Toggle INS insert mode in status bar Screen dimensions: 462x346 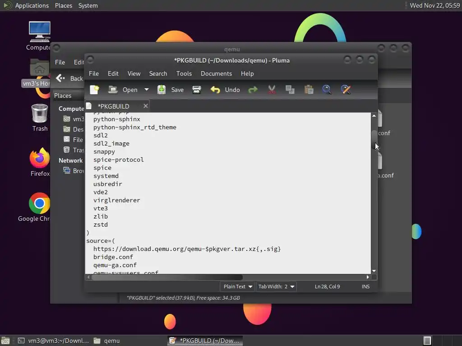[365, 287]
